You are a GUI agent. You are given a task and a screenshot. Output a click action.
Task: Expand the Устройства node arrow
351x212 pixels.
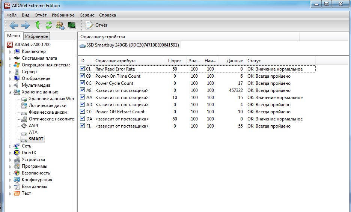coord(10,160)
